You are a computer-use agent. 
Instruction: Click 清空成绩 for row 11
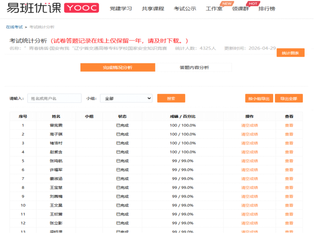(x=250, y=214)
